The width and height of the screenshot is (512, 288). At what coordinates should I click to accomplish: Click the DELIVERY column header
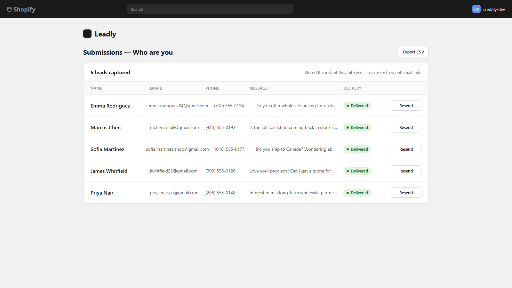click(352, 88)
